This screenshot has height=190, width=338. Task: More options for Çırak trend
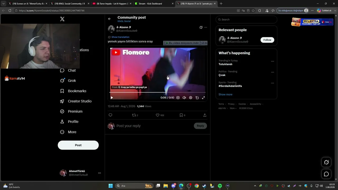tap(273, 72)
